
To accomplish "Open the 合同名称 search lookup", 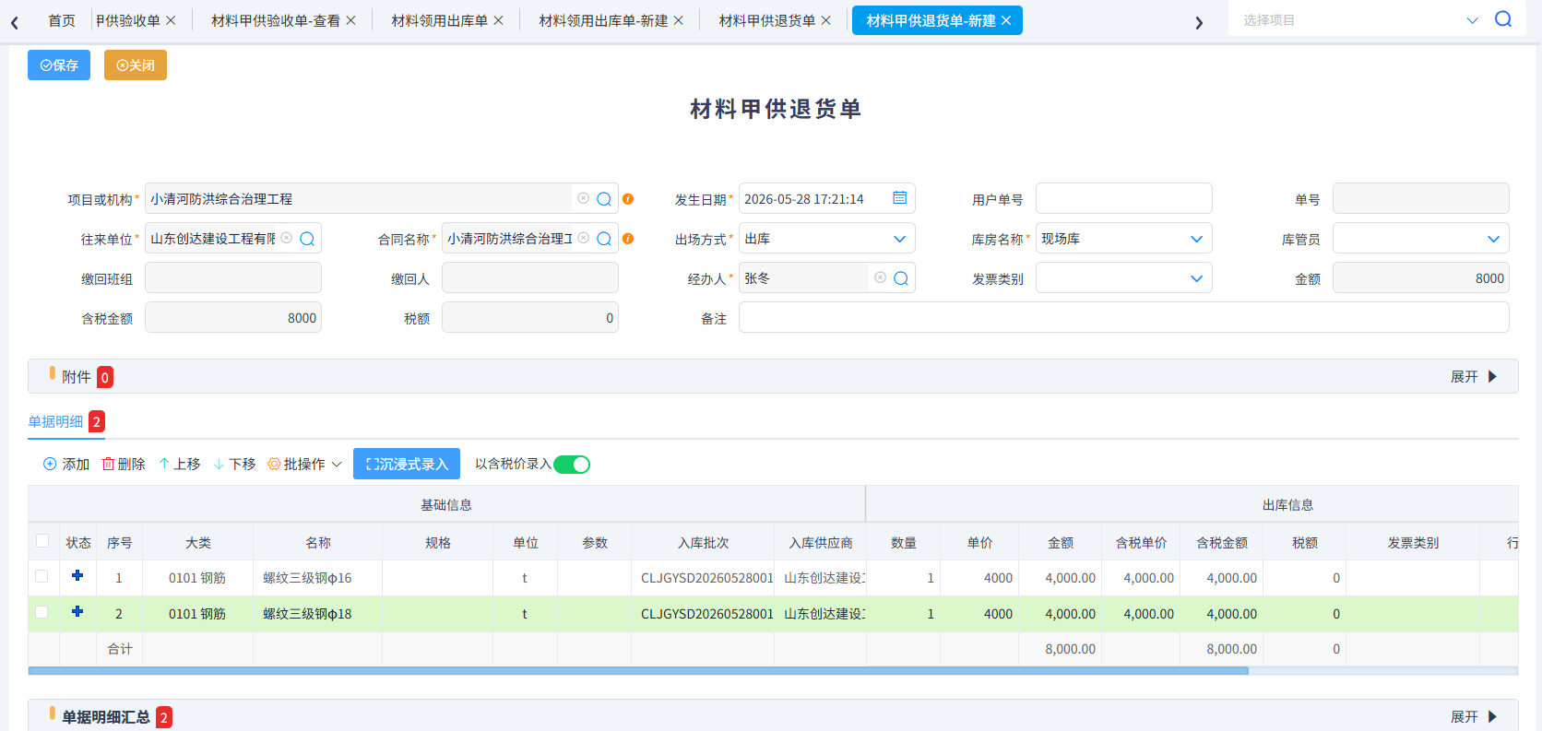I will [x=604, y=239].
